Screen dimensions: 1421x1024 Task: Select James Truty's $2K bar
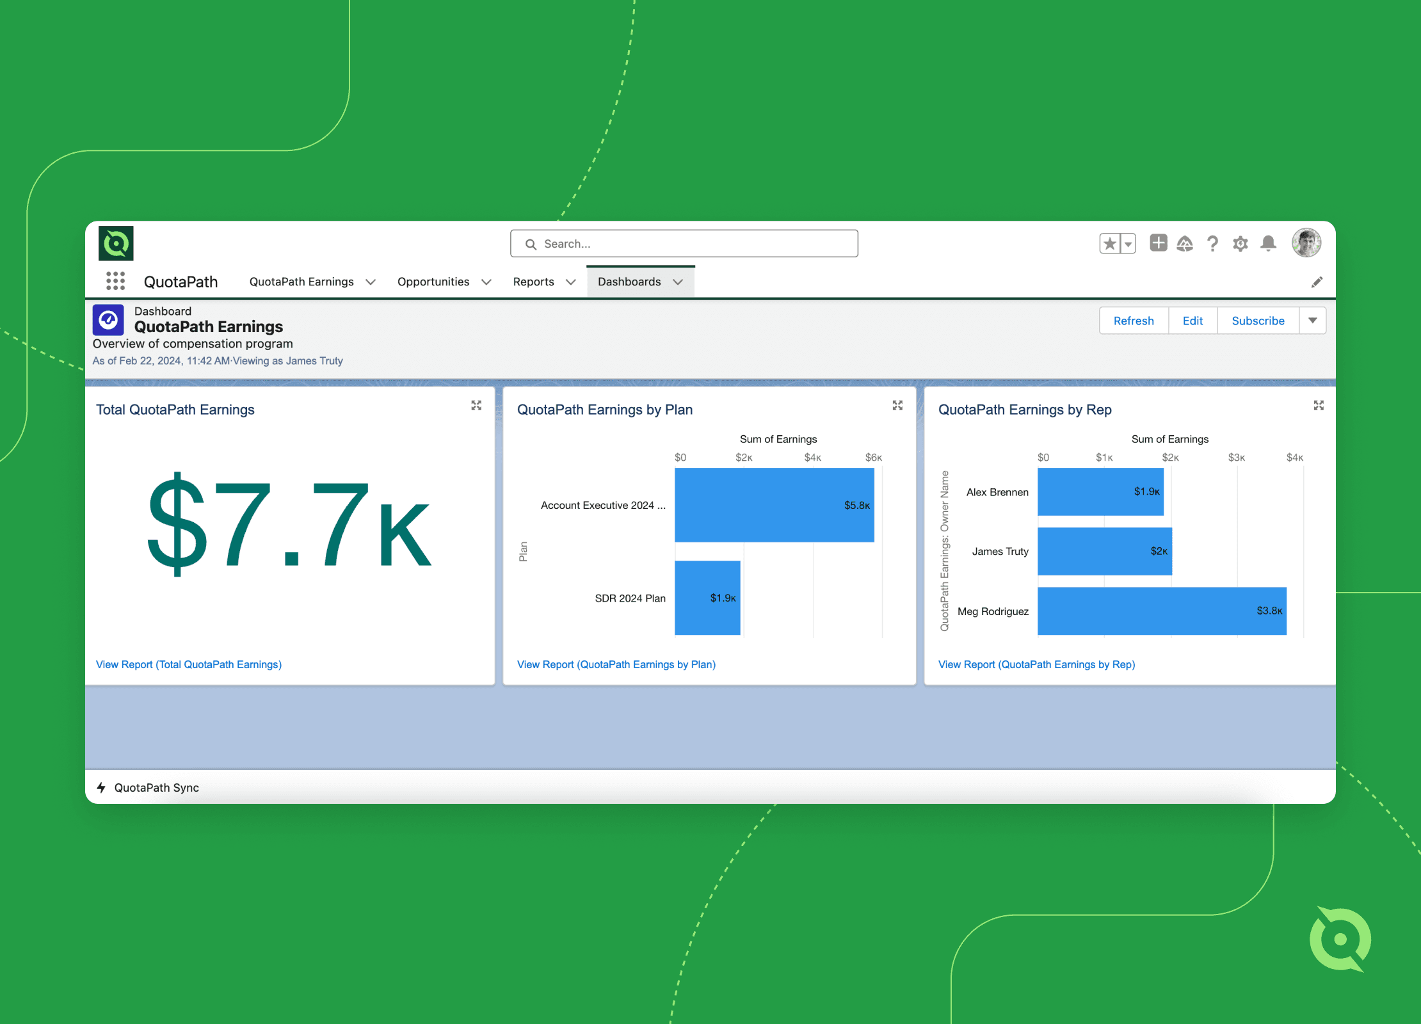[x=1105, y=551]
